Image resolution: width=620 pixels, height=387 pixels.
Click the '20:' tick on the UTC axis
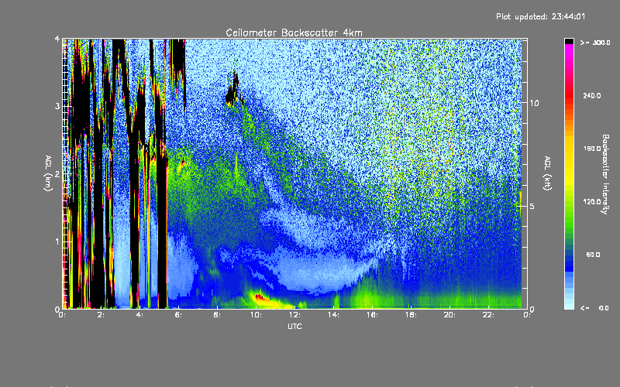(x=449, y=315)
